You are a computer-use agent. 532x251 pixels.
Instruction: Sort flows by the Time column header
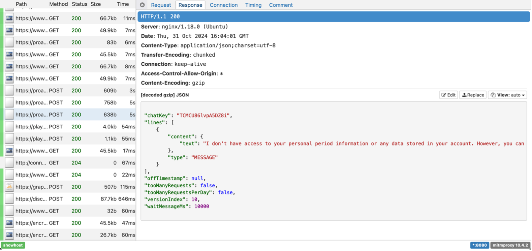[x=123, y=4]
